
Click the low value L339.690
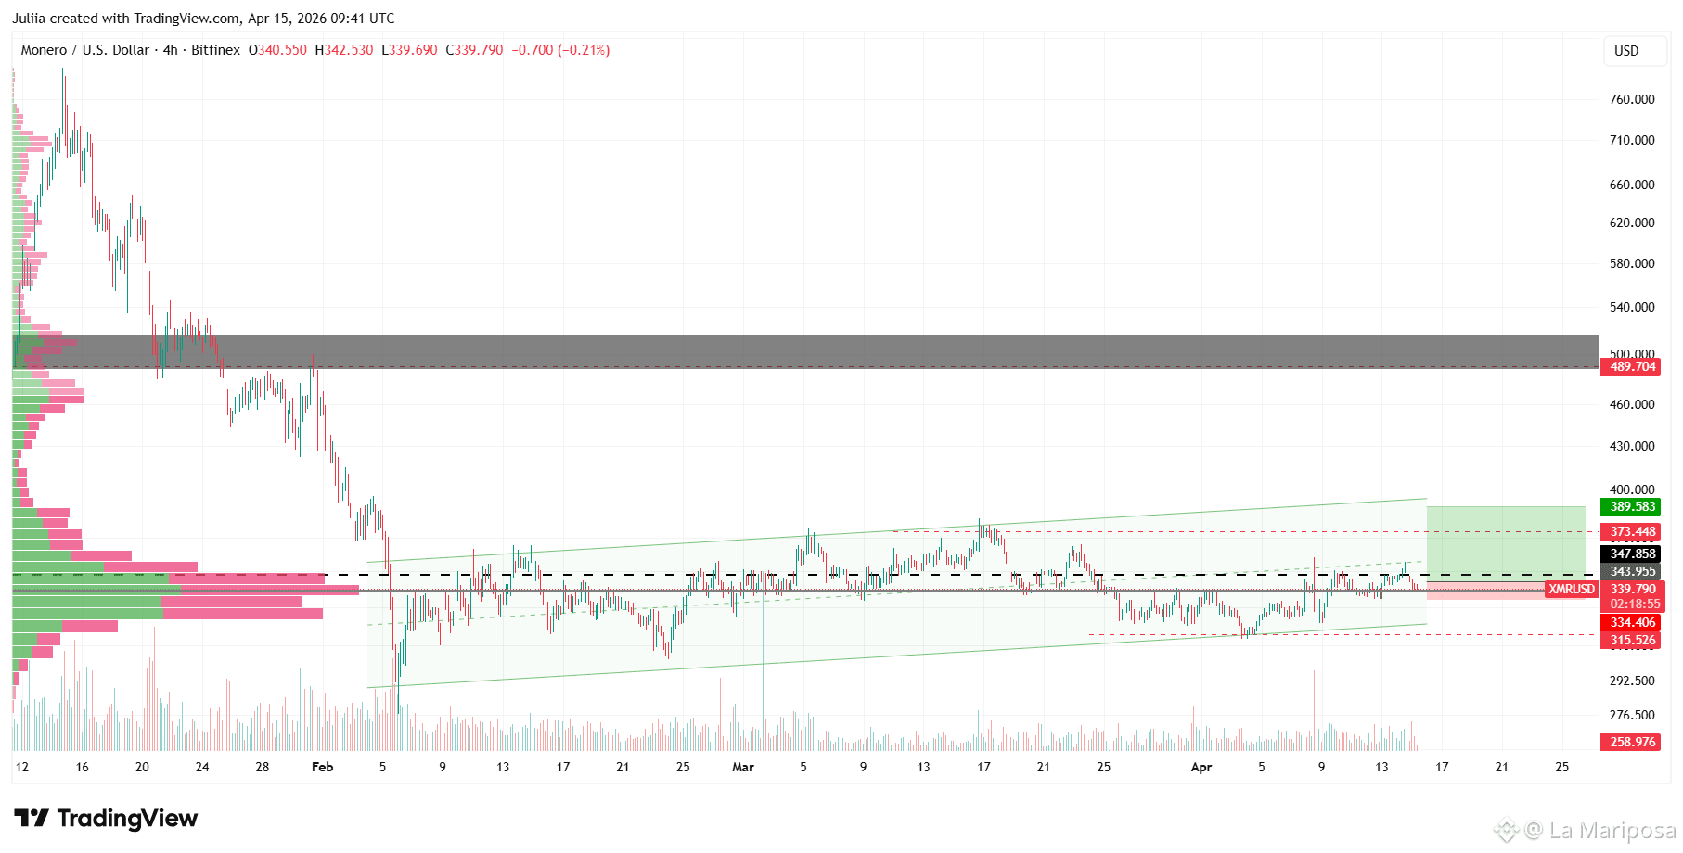coord(409,50)
